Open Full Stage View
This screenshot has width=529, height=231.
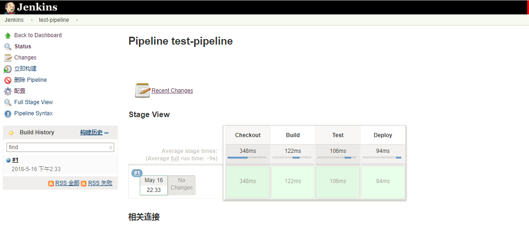point(33,102)
